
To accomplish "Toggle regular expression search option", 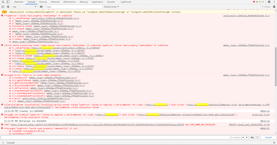I will coord(257,137).
